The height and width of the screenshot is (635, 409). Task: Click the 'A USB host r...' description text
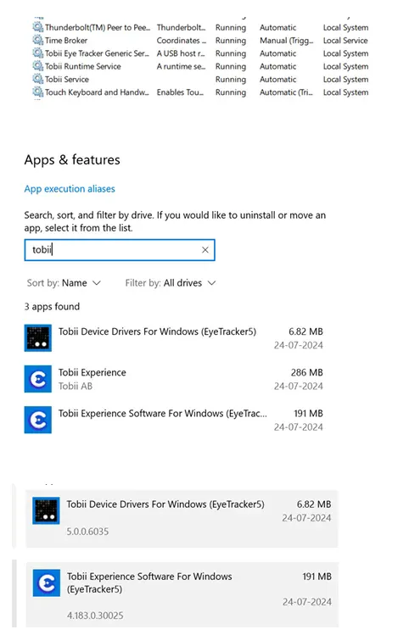(x=181, y=53)
